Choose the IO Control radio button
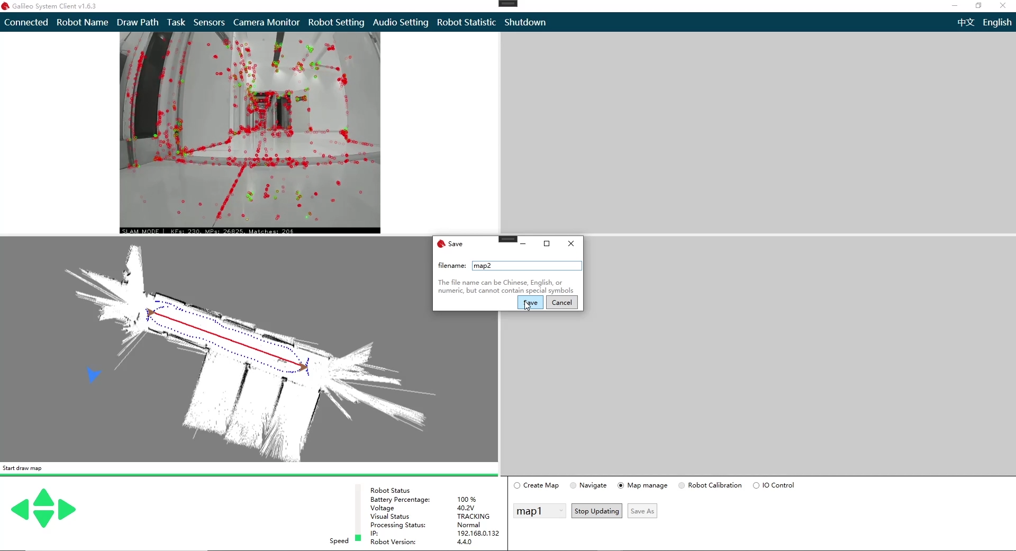 click(x=756, y=485)
